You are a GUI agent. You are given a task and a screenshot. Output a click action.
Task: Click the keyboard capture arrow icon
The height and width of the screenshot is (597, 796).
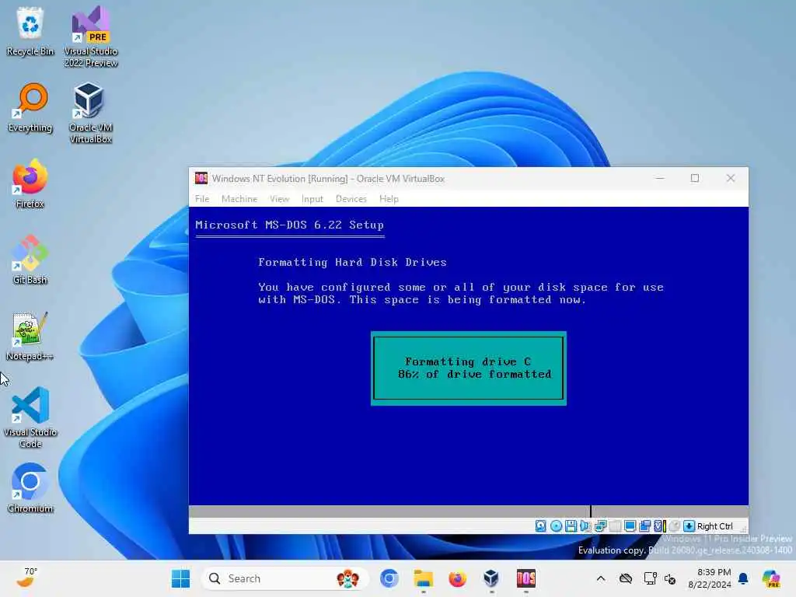(689, 526)
